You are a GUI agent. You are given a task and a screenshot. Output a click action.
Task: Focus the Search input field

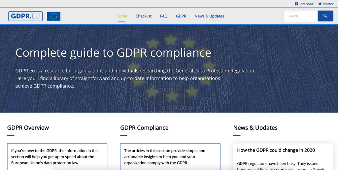301,16
